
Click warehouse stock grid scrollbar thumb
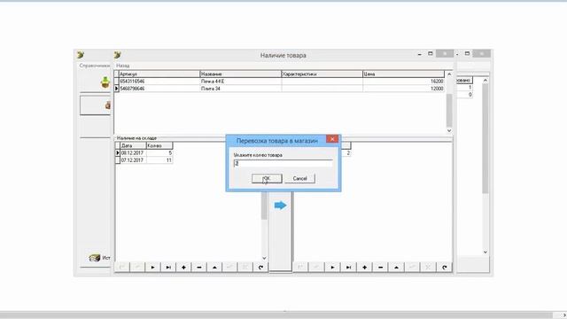[x=264, y=205]
